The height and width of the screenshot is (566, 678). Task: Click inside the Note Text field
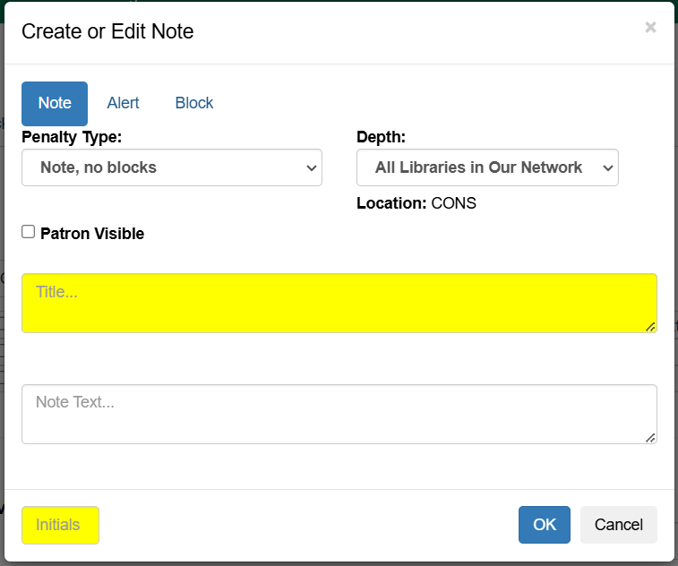pos(339,414)
